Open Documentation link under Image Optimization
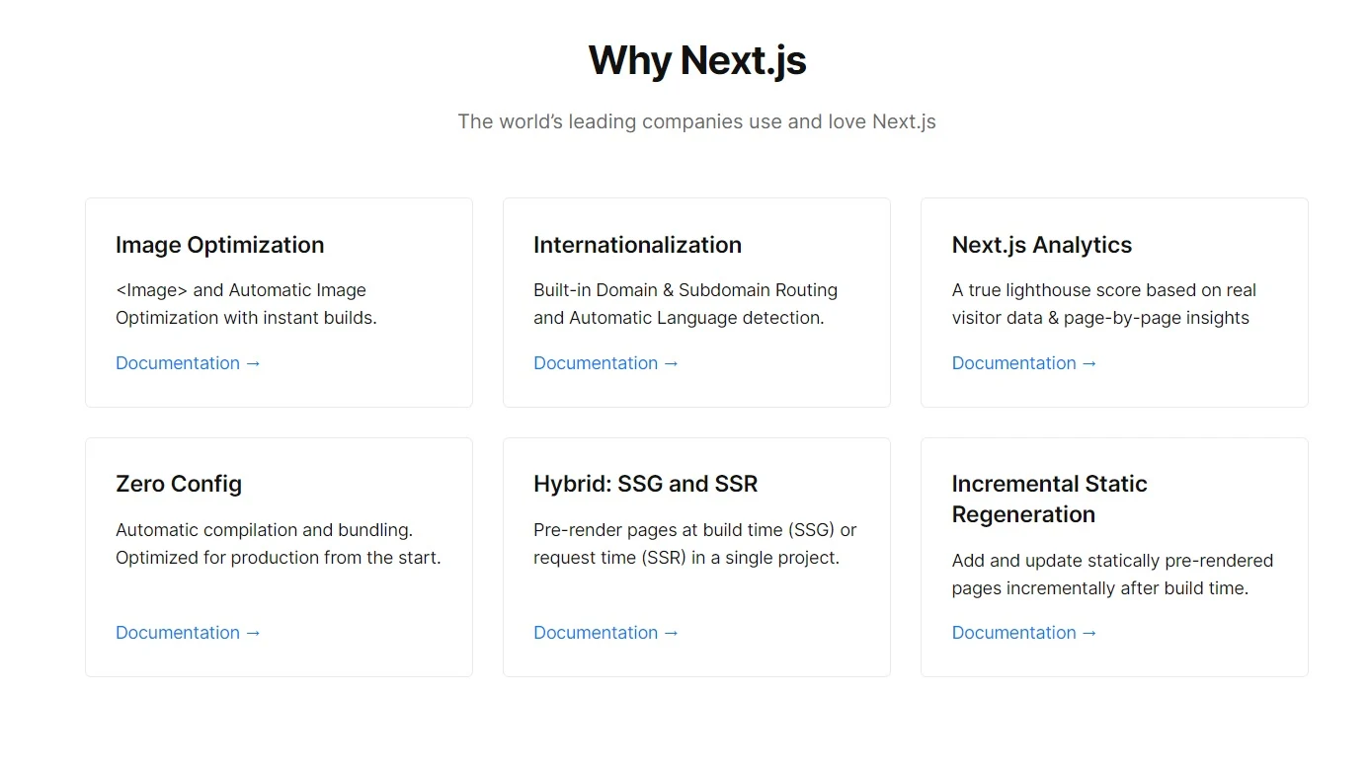Viewport: 1370px width, 771px height. [188, 363]
